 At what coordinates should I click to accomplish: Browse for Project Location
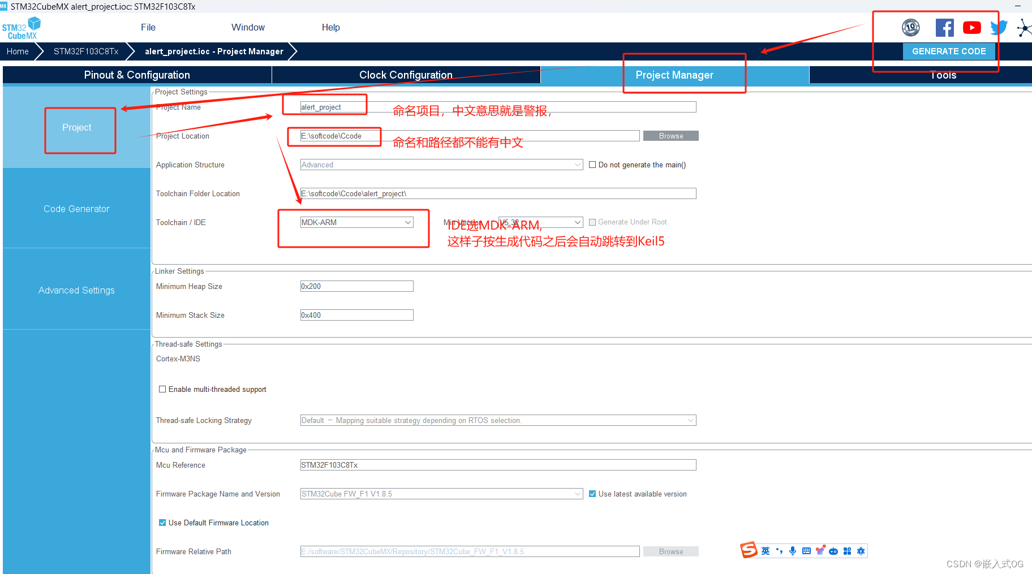click(671, 136)
